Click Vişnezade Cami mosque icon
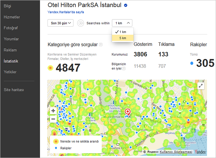The width and height of the screenshot is (216, 158). pos(145,126)
